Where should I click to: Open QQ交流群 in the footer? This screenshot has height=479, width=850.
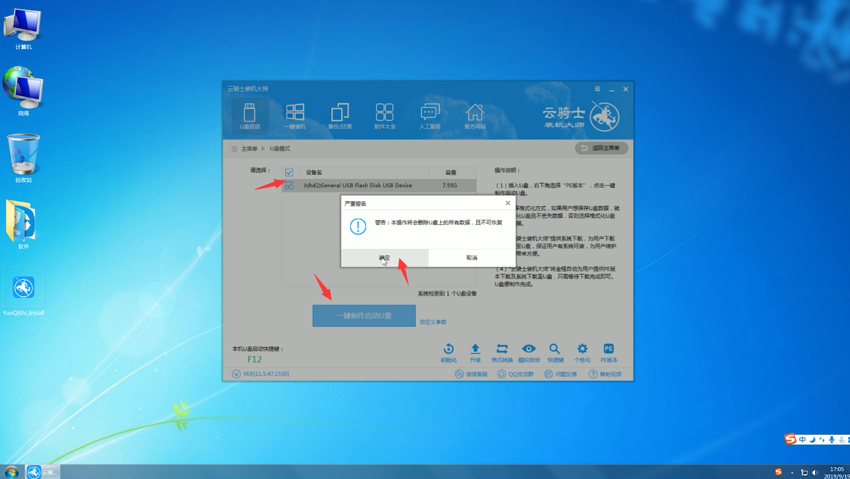(515, 374)
